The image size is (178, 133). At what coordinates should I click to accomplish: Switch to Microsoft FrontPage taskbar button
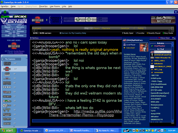tap(81, 131)
